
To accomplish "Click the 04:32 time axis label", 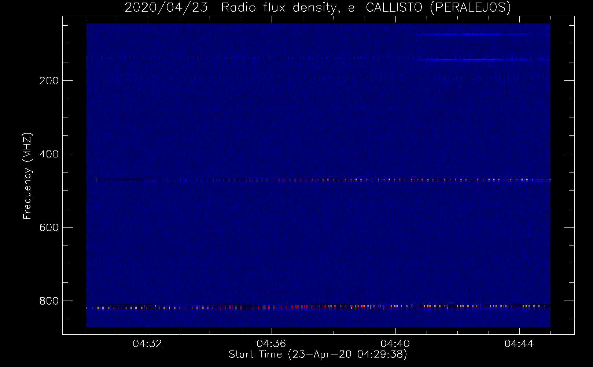I will [147, 344].
